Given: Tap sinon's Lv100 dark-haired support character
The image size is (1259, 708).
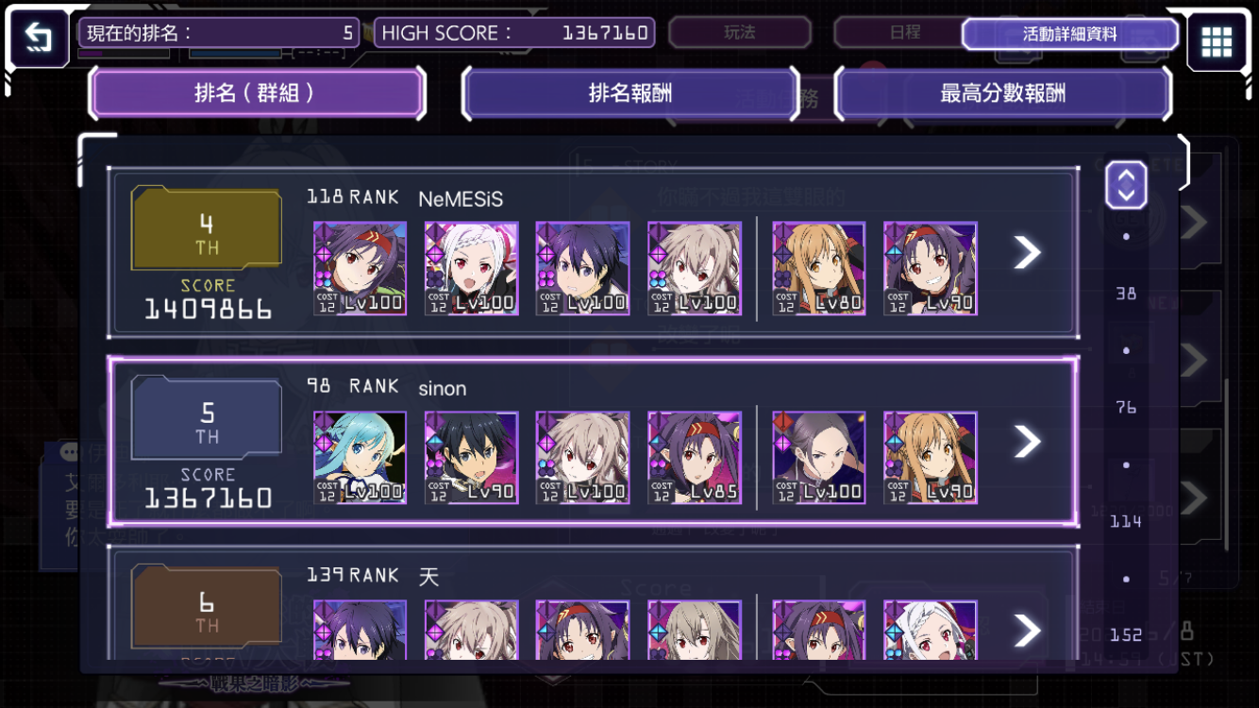Looking at the screenshot, I should pyautogui.click(x=819, y=457).
